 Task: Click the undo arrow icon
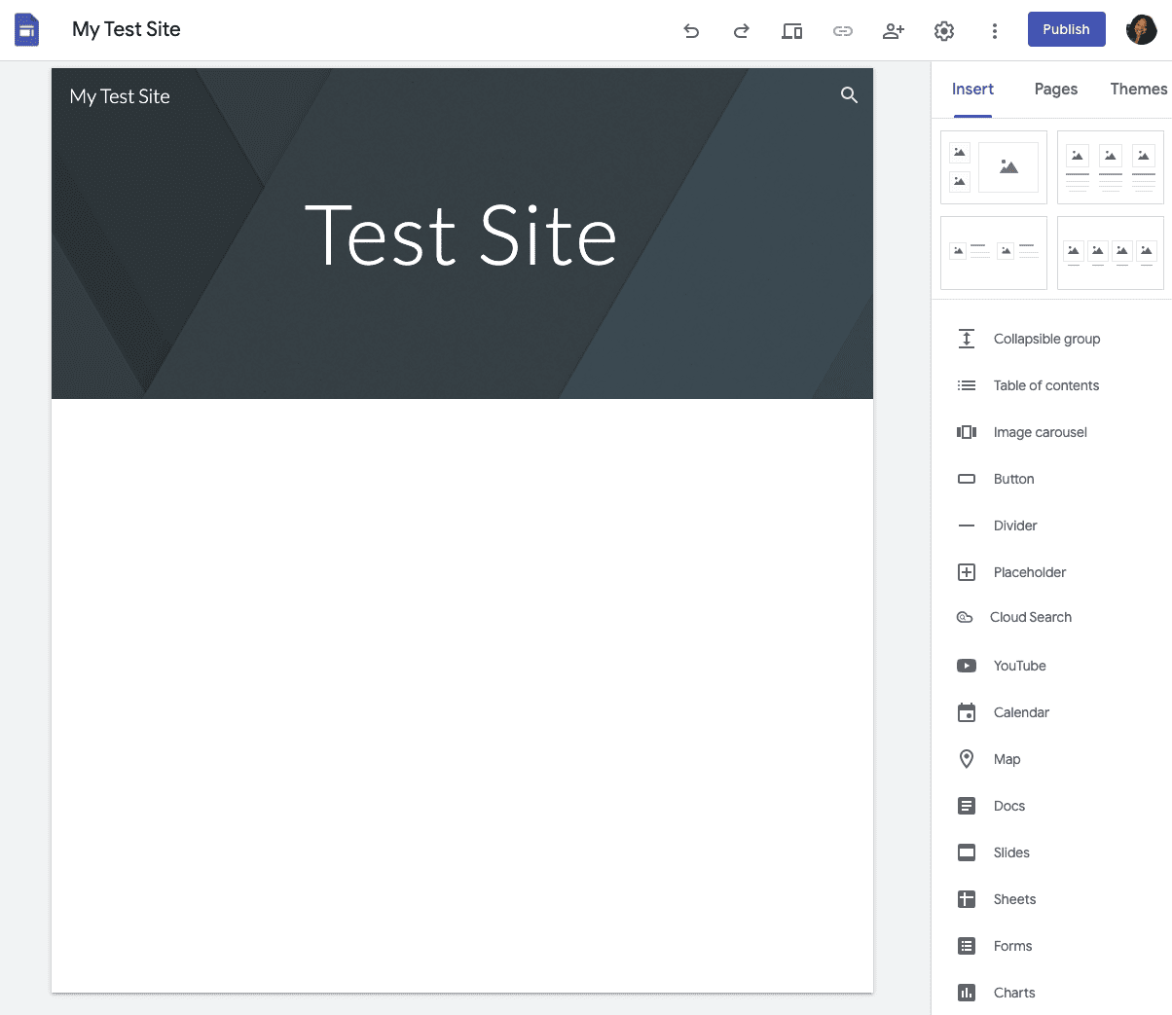tap(691, 31)
